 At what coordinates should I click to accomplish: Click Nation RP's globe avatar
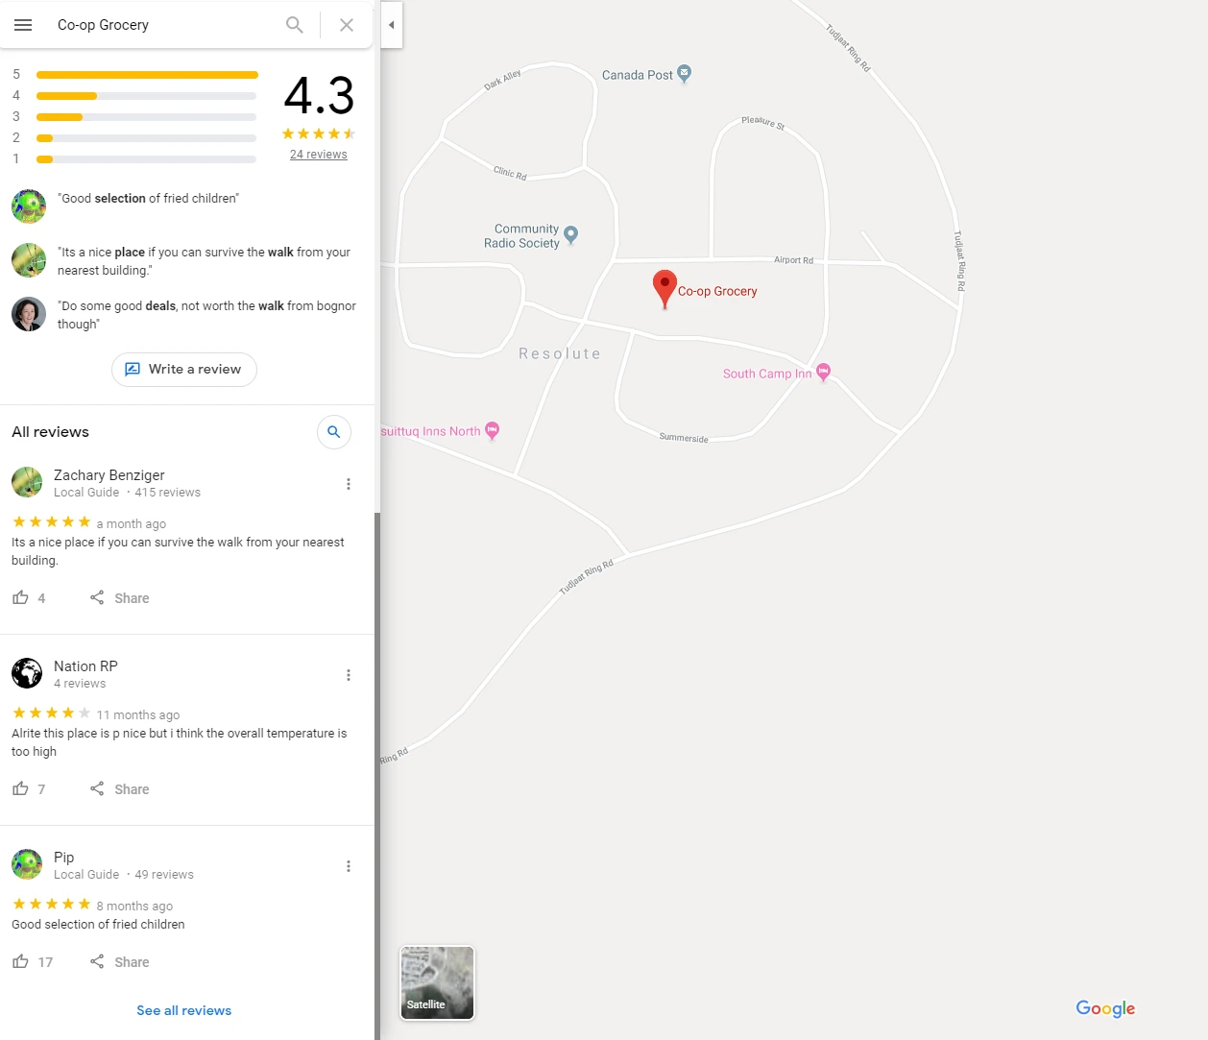point(27,673)
